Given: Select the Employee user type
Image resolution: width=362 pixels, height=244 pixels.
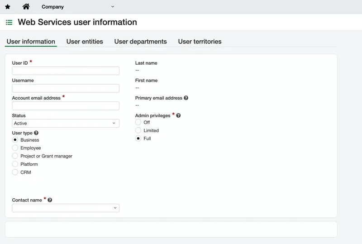Looking at the screenshot, I should [15, 148].
